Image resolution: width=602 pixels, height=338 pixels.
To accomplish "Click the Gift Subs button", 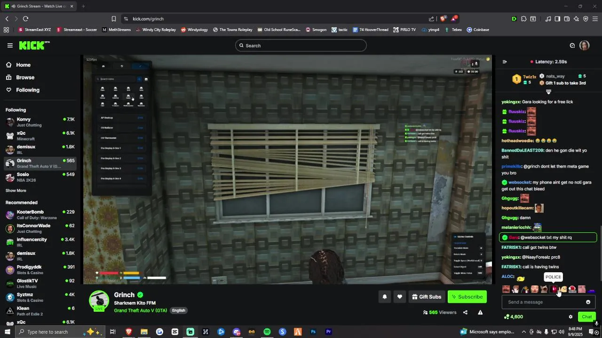I will (427, 297).
